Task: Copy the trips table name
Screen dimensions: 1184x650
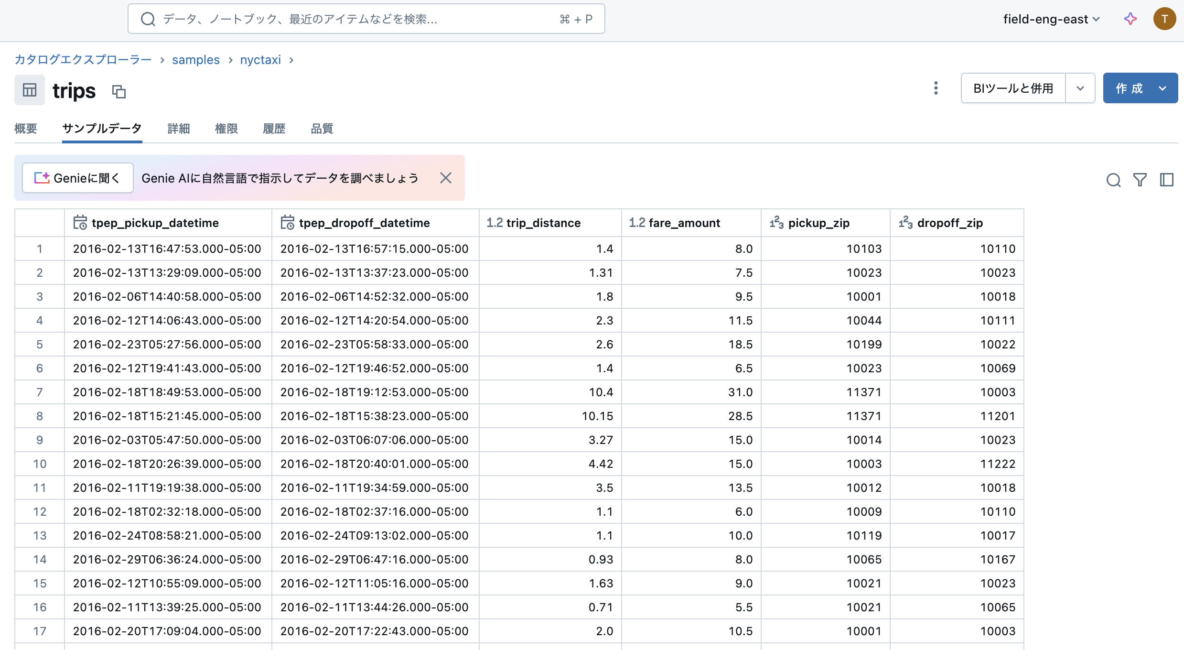Action: pos(119,91)
